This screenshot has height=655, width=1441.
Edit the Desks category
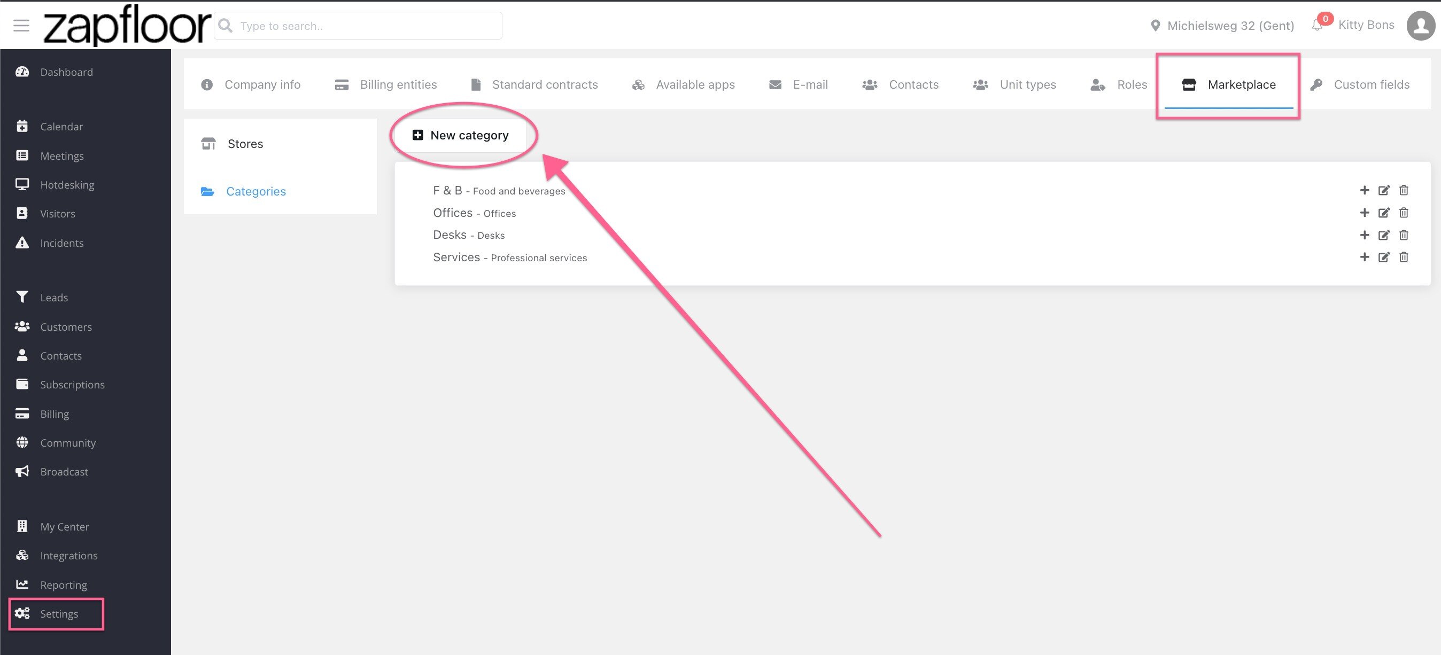click(1384, 235)
